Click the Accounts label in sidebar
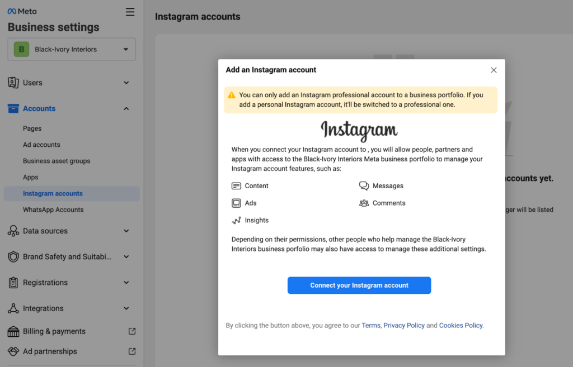 pyautogui.click(x=39, y=109)
